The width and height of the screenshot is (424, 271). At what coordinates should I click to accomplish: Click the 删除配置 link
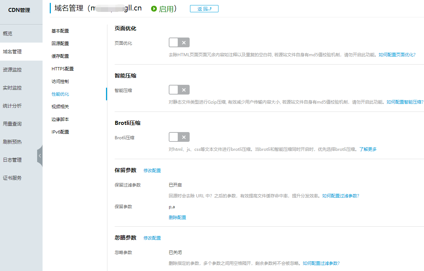tap(177, 218)
